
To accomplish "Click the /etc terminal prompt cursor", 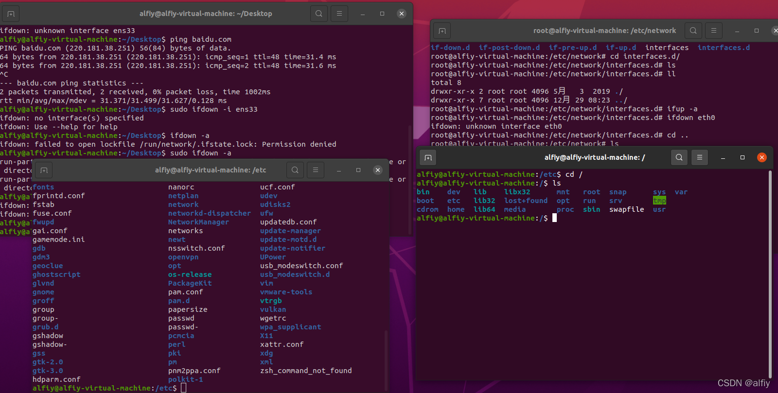I will coord(183,388).
